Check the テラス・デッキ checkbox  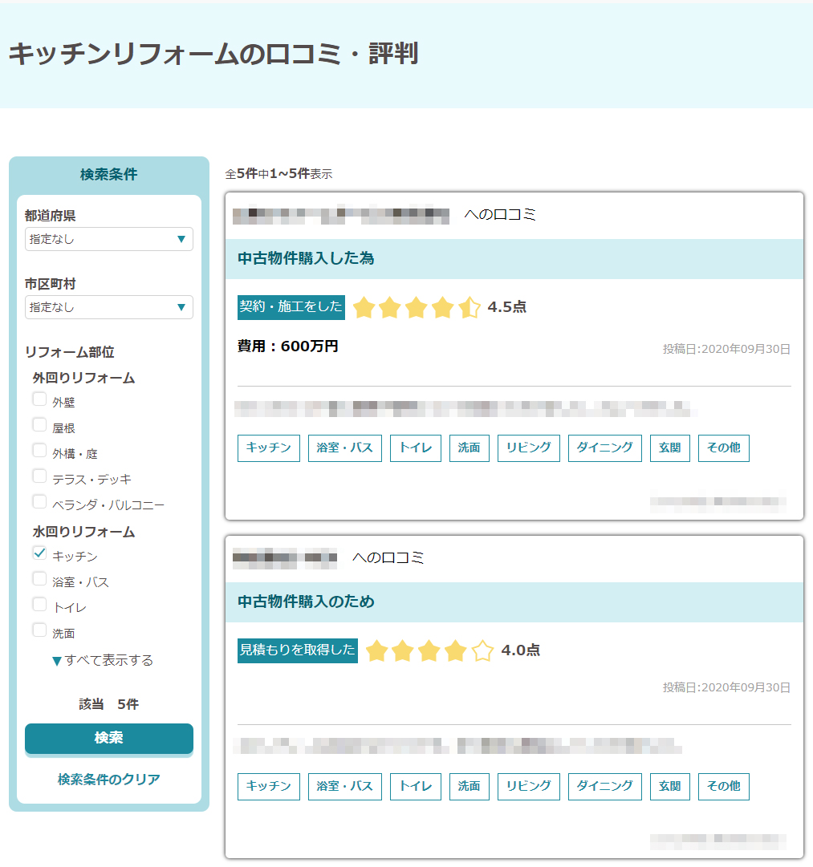[x=39, y=476]
